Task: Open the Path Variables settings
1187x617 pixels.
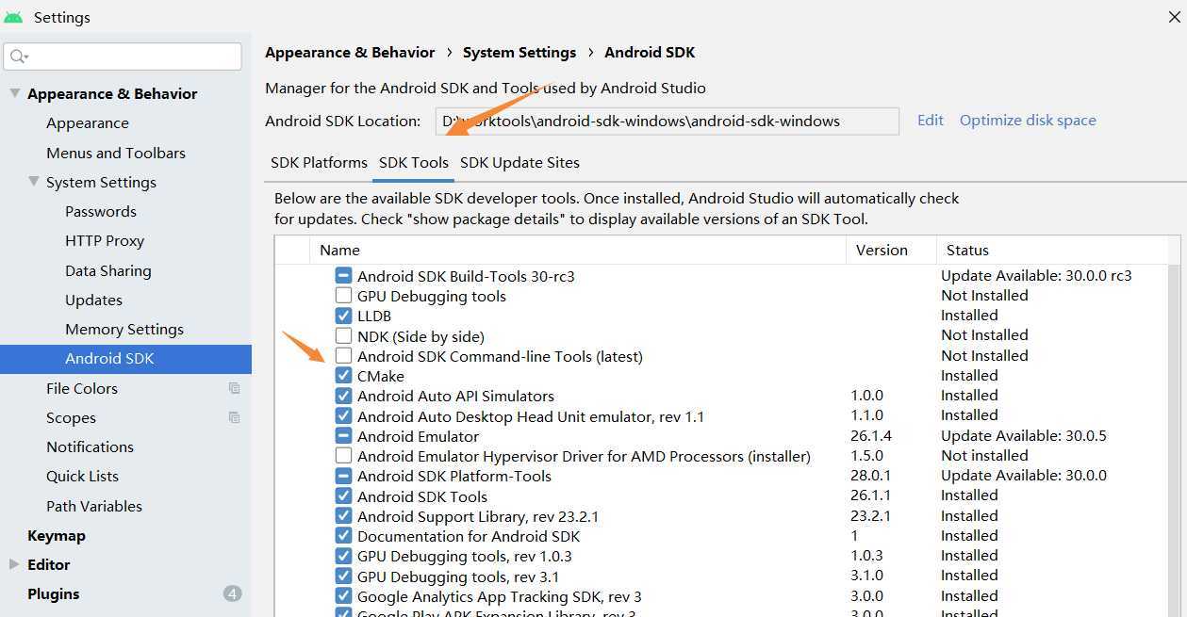Action: (x=94, y=506)
